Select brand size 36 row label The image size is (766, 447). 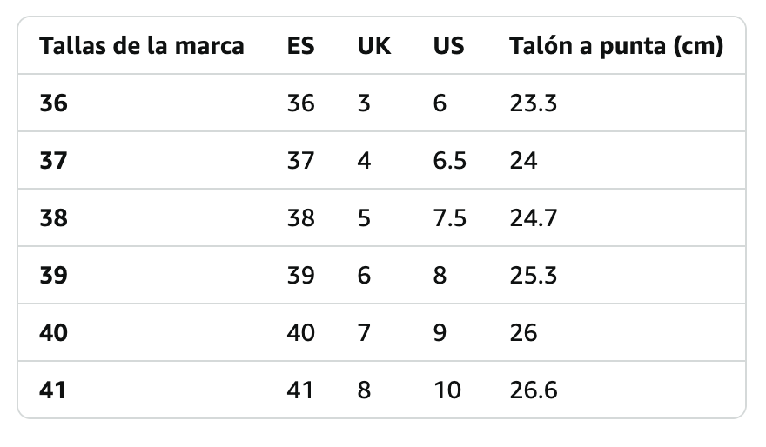(53, 103)
